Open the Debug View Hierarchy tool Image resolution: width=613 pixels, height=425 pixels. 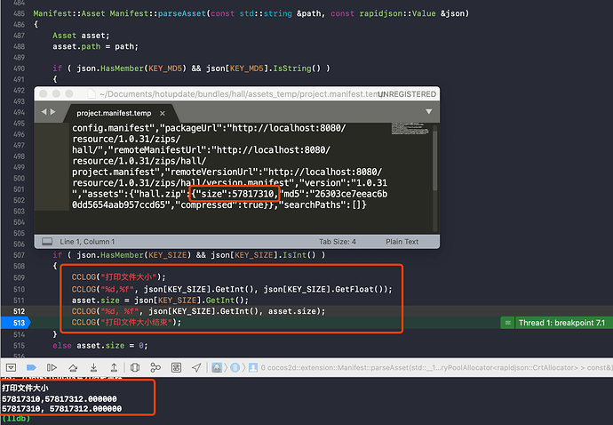click(135, 367)
